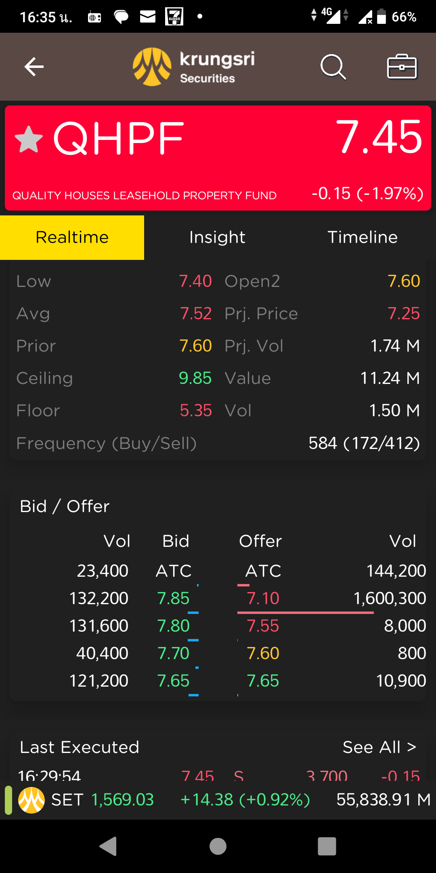This screenshot has width=436, height=873.
Task: Tap Krungsri icon beside SET index
Action: (31, 800)
